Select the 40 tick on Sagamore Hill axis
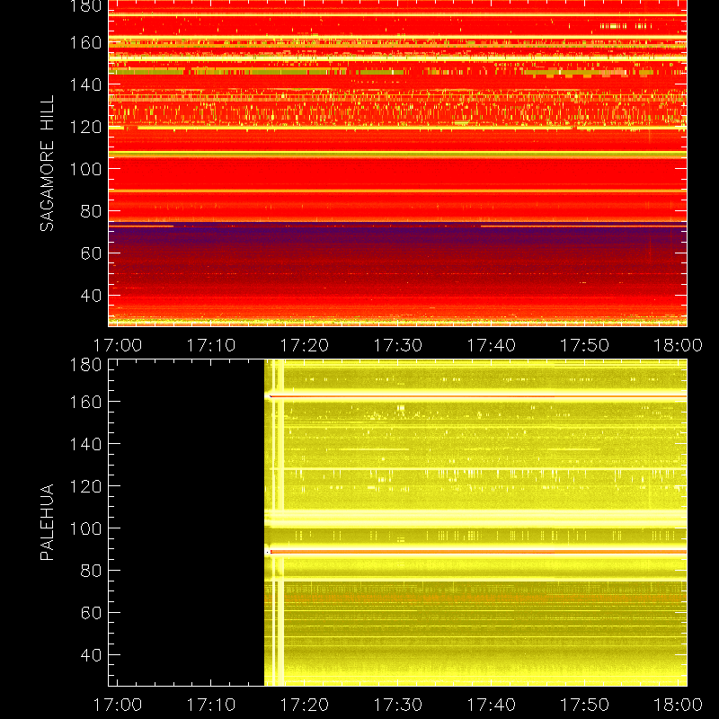Image resolution: width=719 pixels, height=719 pixels. tap(91, 296)
